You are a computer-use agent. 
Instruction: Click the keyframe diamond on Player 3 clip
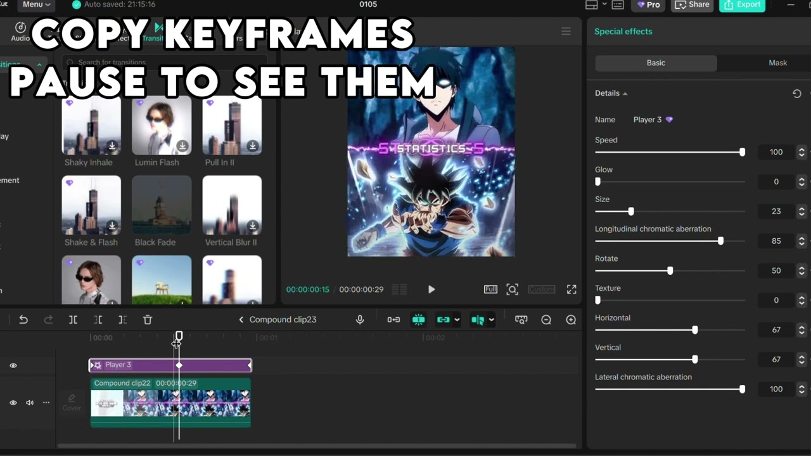point(179,365)
